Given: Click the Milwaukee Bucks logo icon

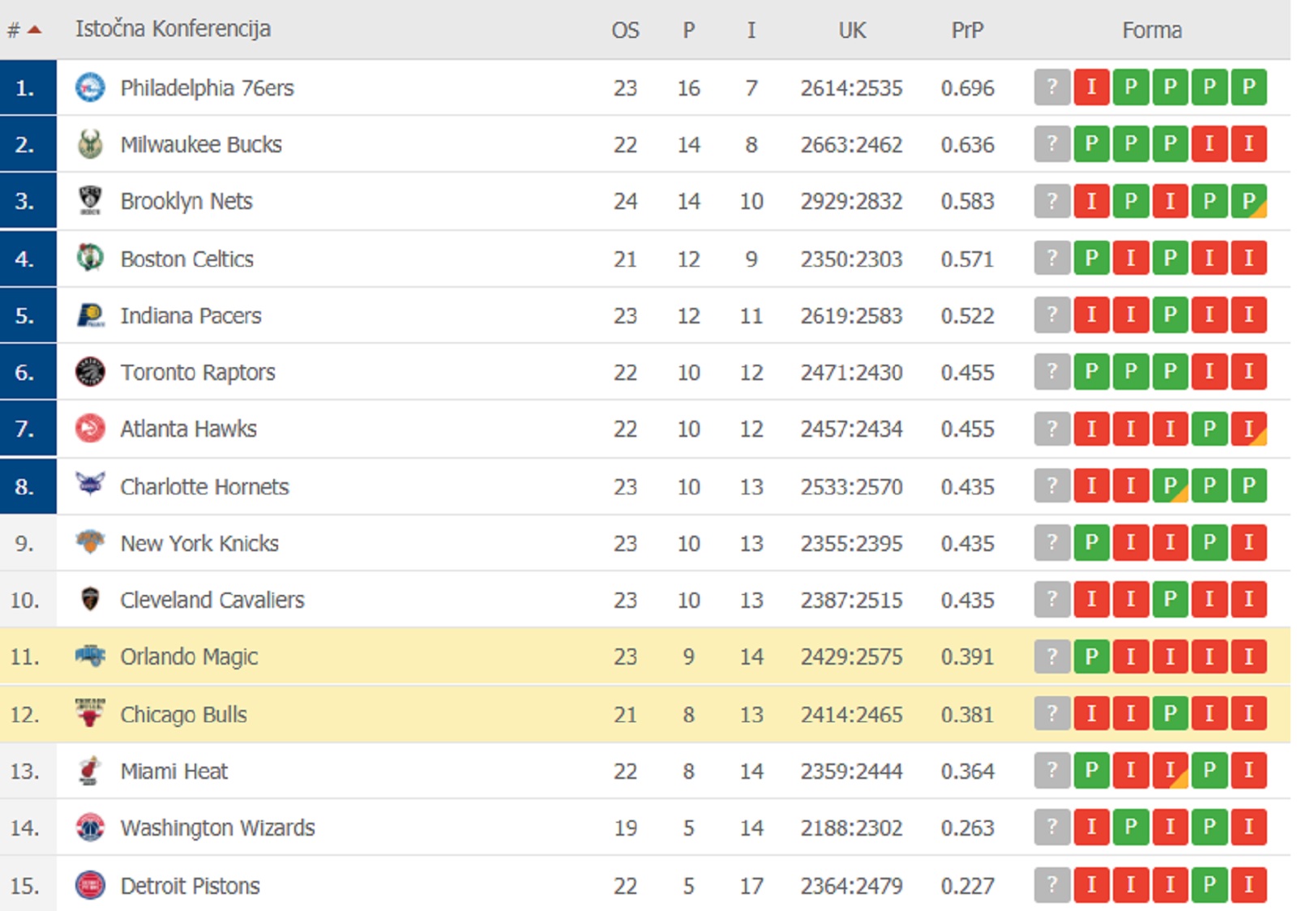Looking at the screenshot, I should 90,144.
